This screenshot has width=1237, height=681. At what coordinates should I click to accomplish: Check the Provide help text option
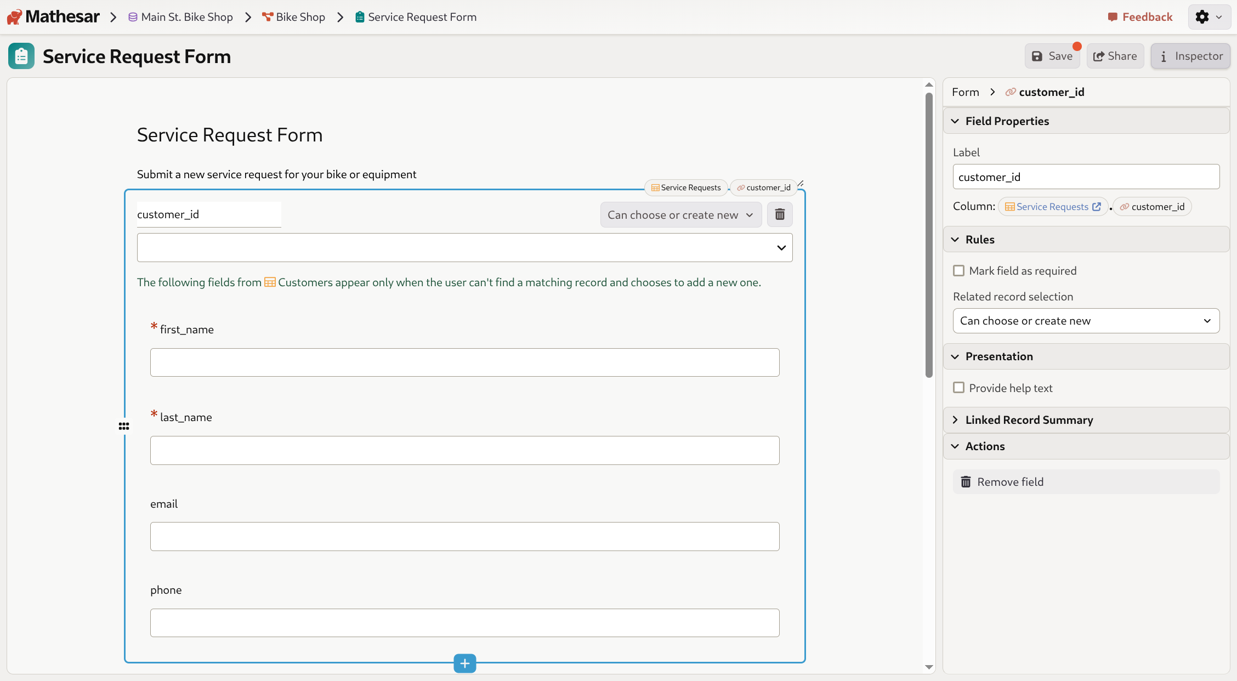coord(958,388)
